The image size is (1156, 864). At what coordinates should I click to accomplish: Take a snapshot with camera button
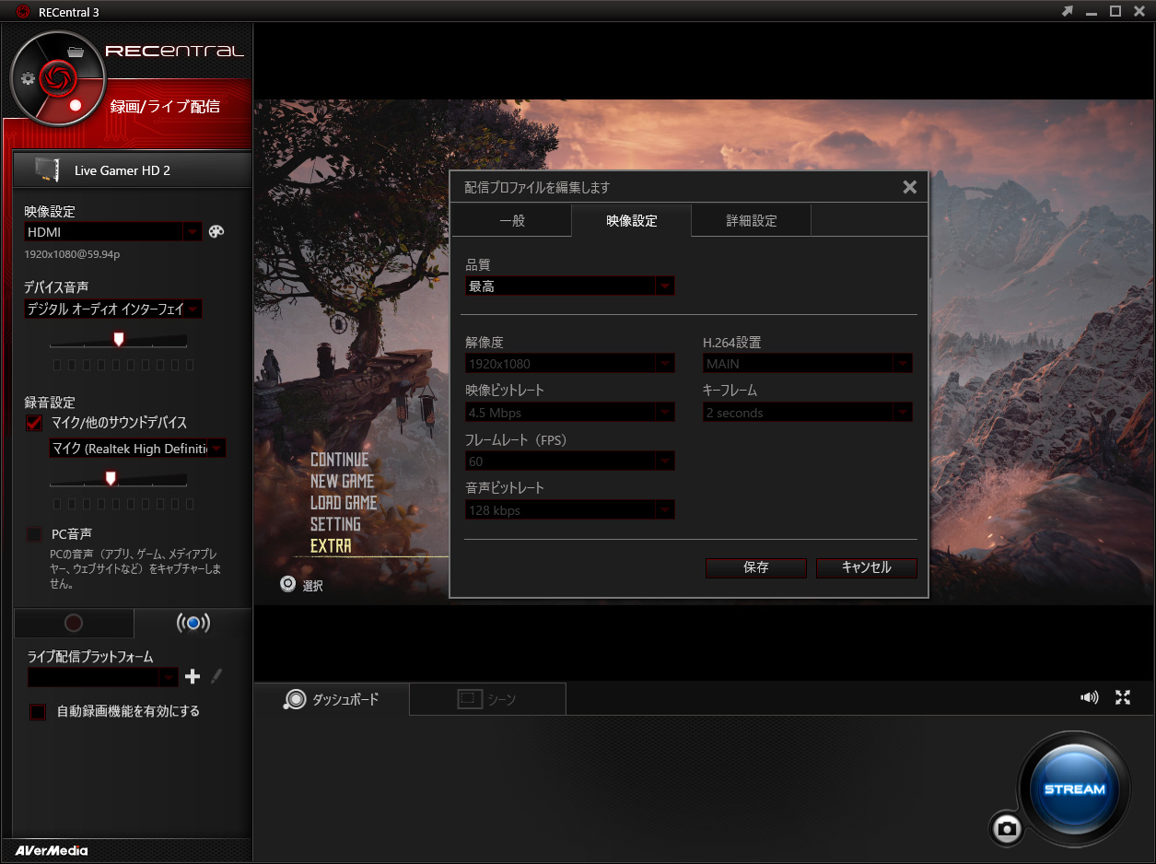point(1007,829)
